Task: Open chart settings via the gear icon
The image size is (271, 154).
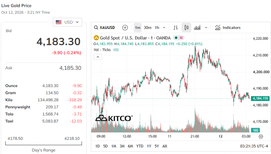Action: click(261, 136)
